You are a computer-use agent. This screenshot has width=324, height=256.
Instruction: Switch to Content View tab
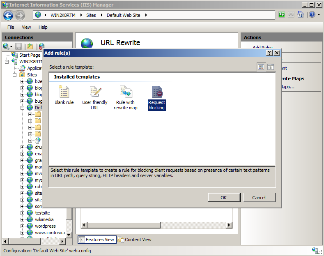click(135, 240)
